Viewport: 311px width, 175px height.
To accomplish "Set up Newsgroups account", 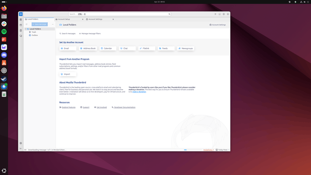I will 186,48.
